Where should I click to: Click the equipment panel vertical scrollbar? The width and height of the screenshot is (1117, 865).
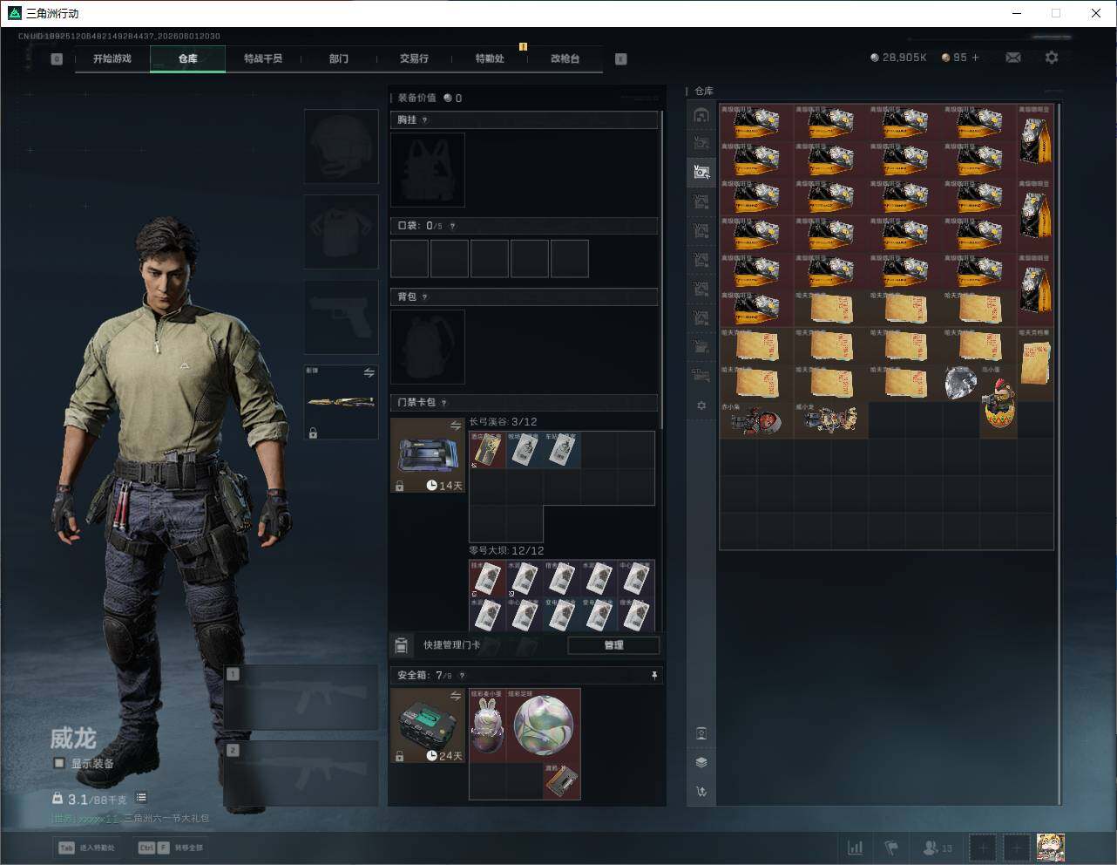(662, 270)
